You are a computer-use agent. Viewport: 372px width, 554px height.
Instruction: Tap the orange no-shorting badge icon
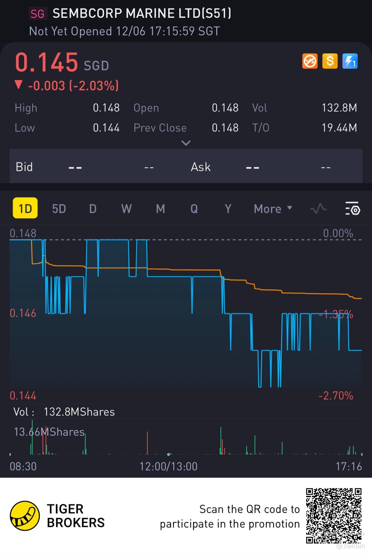point(310,61)
